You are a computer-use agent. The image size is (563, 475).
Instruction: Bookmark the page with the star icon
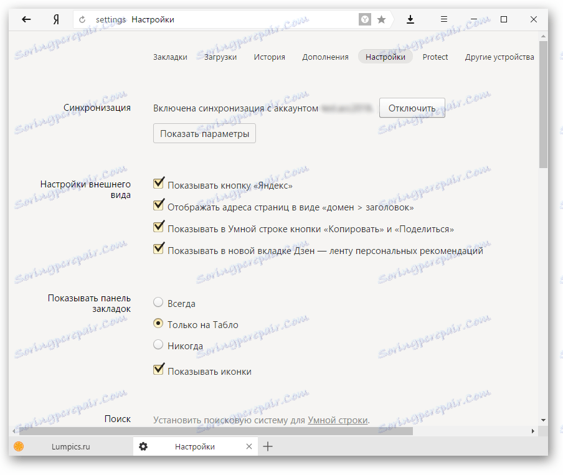coord(381,19)
